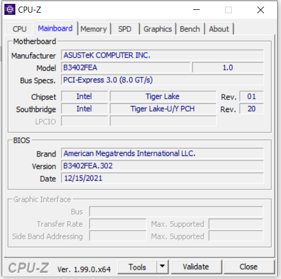
Task: Select the SPD tab
Action: click(125, 29)
